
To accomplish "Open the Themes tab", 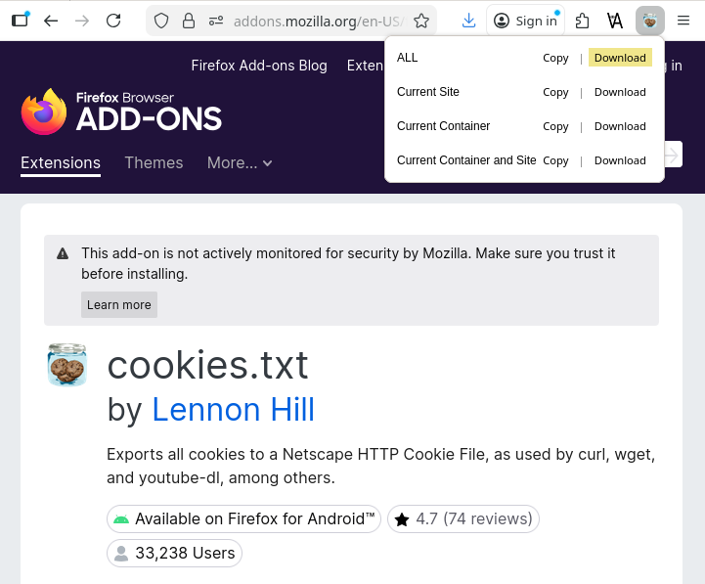I will [x=154, y=163].
